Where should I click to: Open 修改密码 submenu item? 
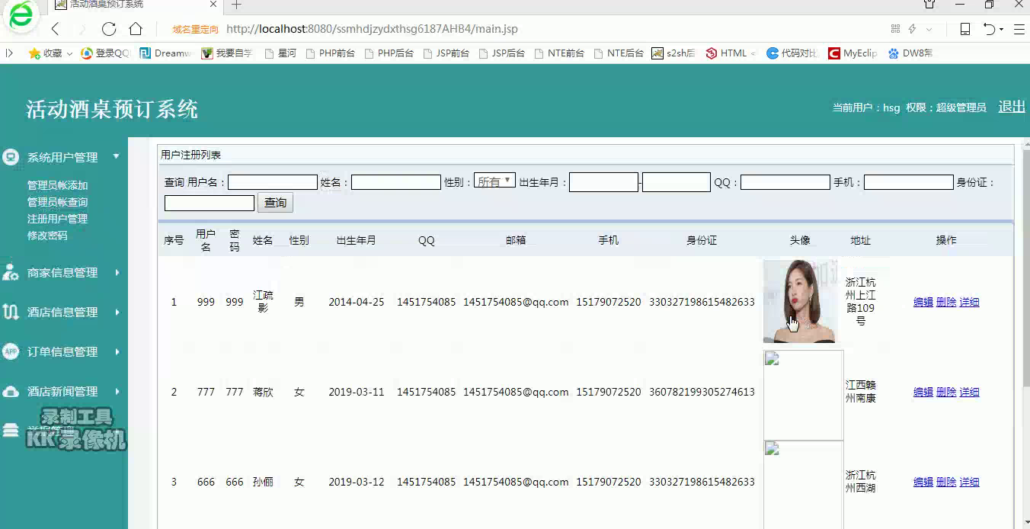pos(47,236)
